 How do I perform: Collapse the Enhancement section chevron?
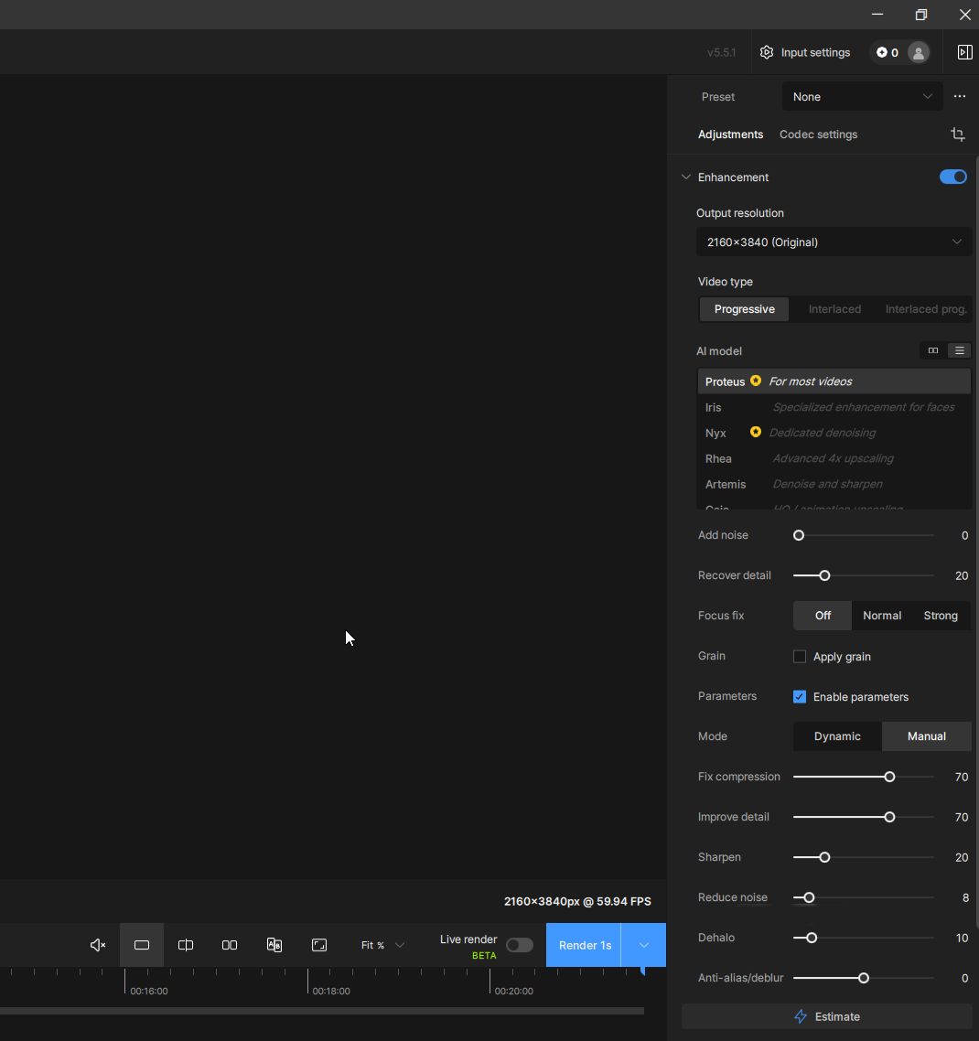pyautogui.click(x=686, y=177)
